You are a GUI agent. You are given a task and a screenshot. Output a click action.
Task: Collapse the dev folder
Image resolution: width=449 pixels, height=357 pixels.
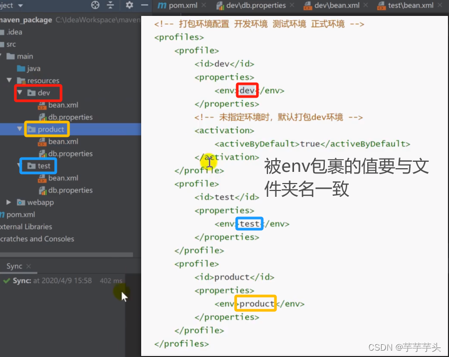tap(20, 93)
